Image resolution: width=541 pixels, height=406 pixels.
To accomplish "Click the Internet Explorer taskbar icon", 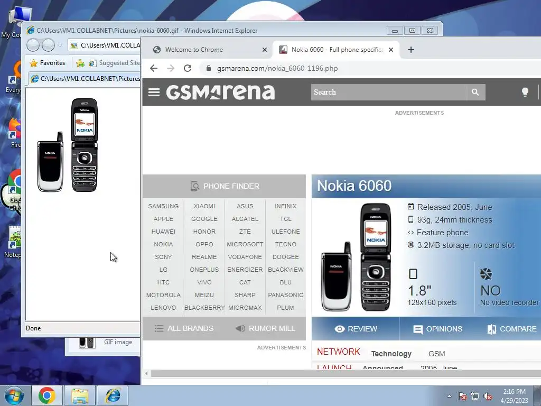I will (x=113, y=395).
